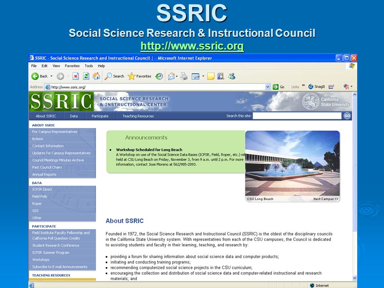Open the address bar dropdown arrow
The height and width of the screenshot is (288, 384).
[x=268, y=87]
